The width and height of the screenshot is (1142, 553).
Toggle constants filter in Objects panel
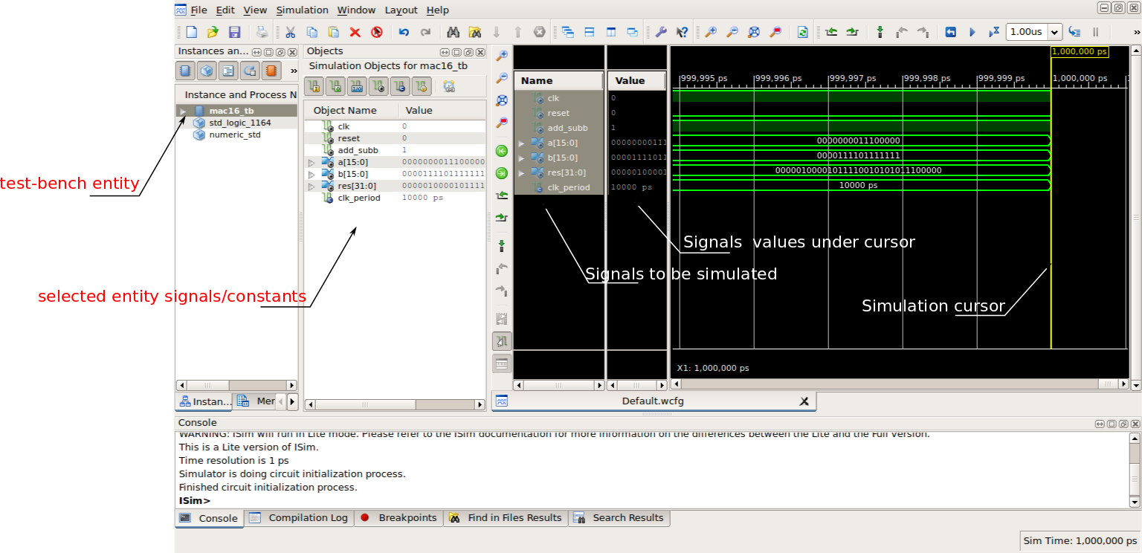[401, 87]
